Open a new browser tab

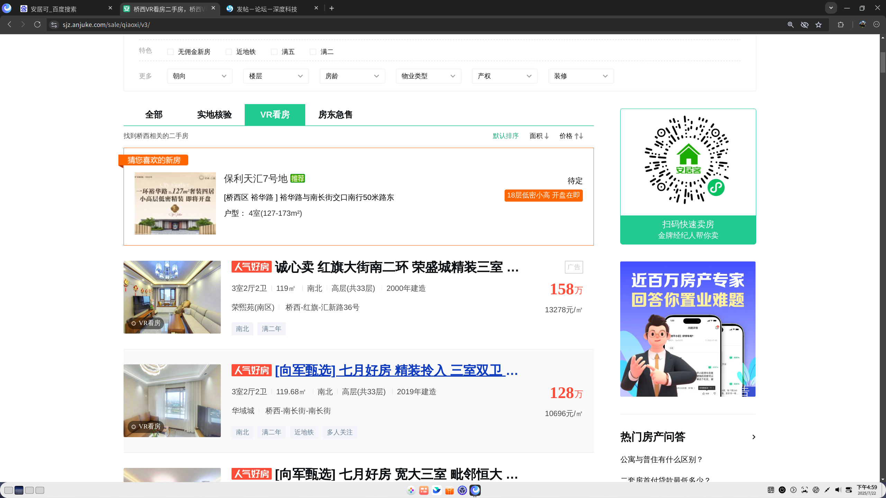pos(332,8)
